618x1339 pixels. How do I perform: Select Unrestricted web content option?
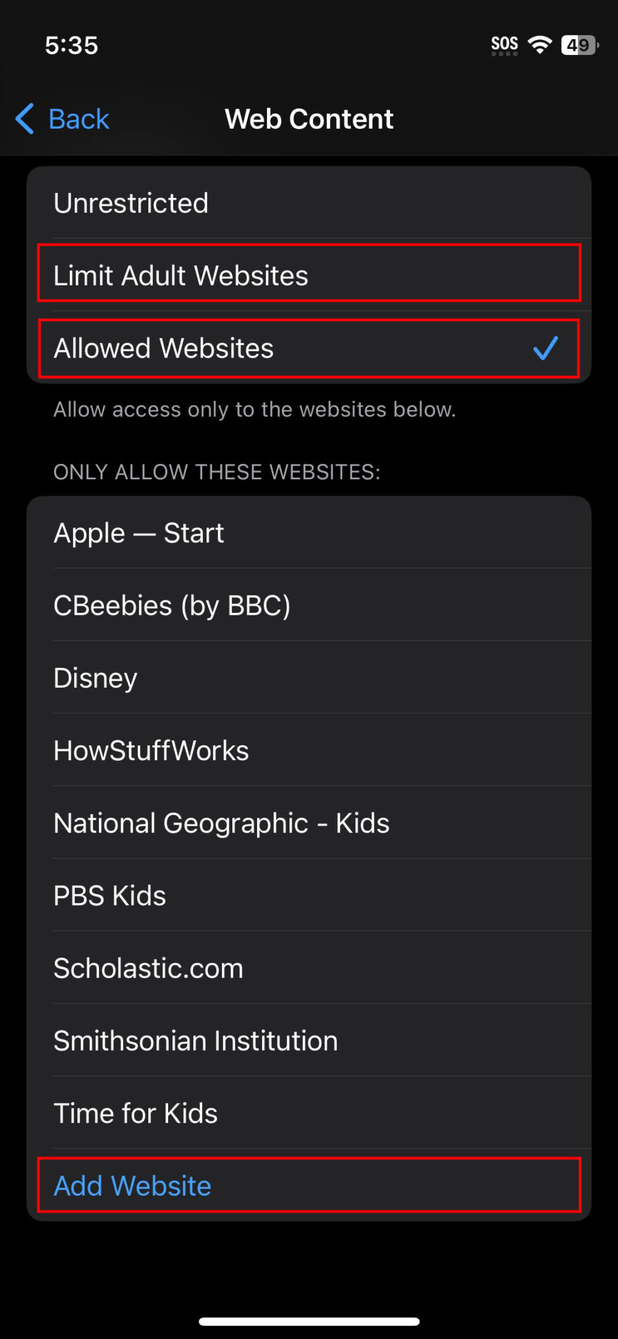(x=309, y=203)
